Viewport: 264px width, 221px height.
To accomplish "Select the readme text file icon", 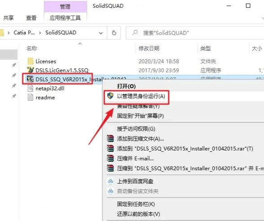I will pyautogui.click(x=31, y=97).
